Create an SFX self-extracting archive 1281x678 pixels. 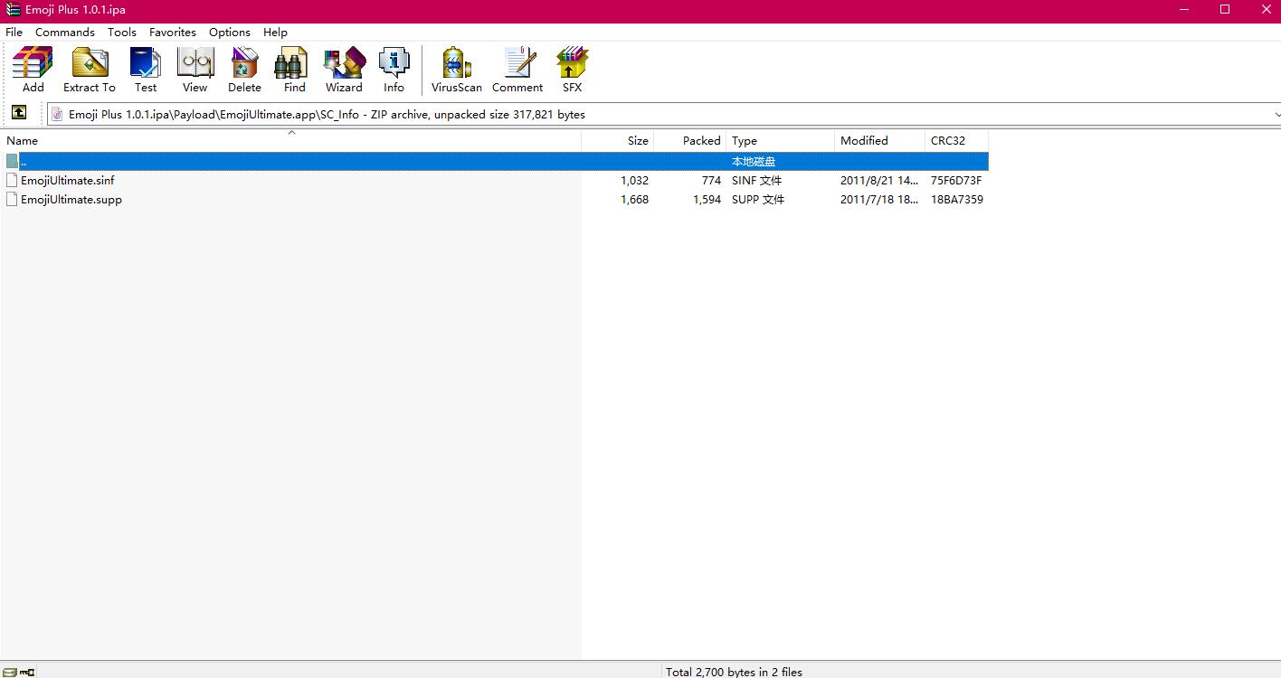tap(572, 70)
